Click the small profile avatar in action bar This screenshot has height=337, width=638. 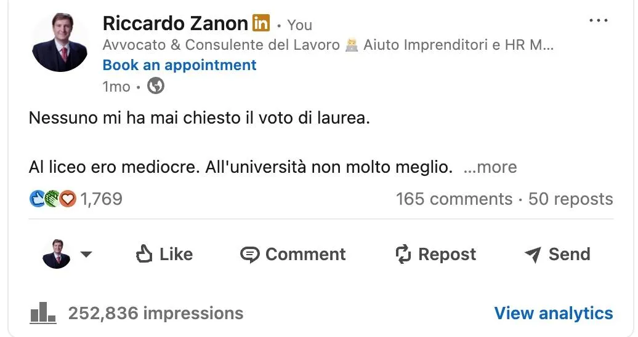coord(57,254)
